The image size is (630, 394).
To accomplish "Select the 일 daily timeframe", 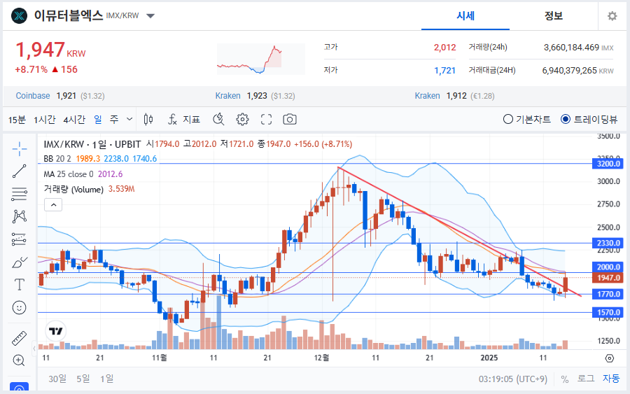I will (98, 120).
